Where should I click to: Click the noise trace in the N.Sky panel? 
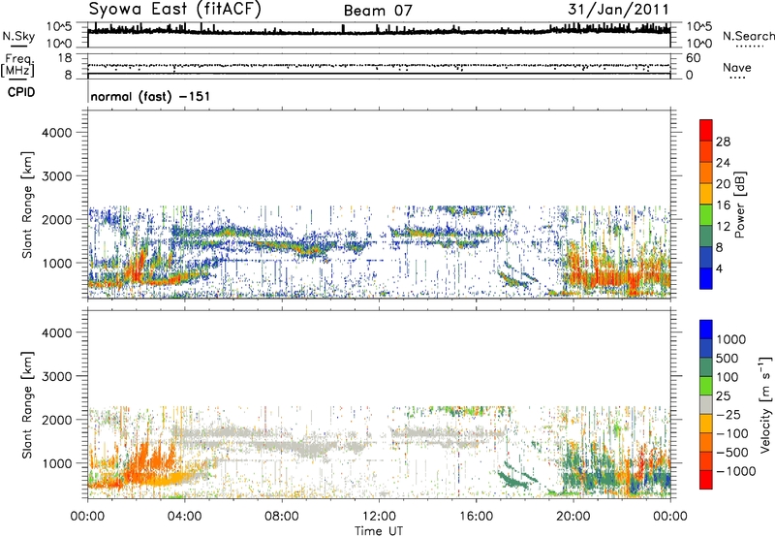379,32
